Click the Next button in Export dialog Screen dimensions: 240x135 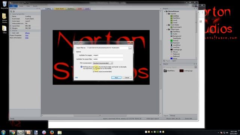click(116, 78)
